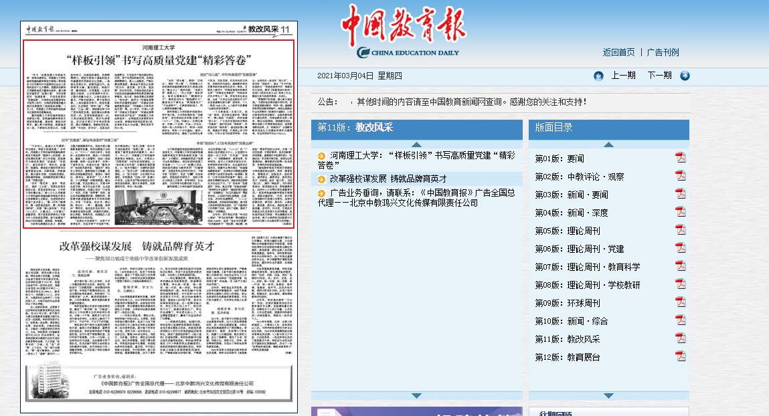This screenshot has height=416, width=769.
Task: Open PDF icon for 第09版 环球周刊
Action: [x=680, y=302]
